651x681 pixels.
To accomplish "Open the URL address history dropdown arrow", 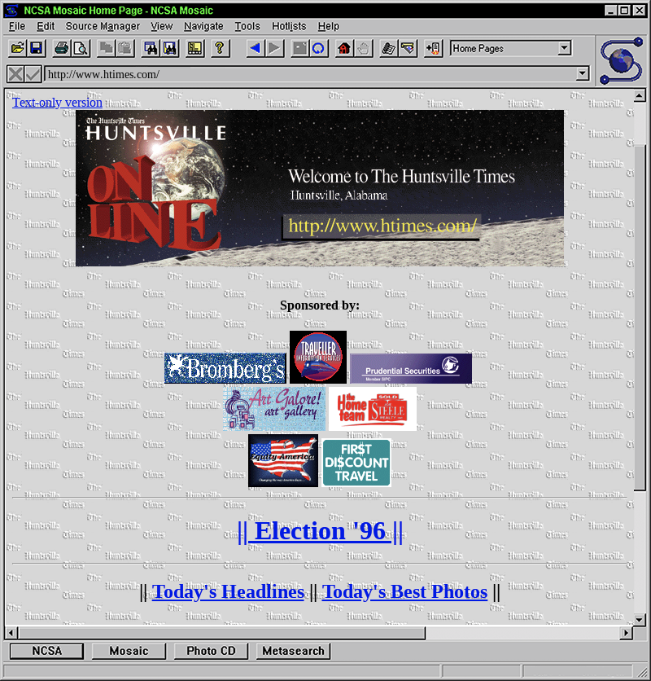I will [x=582, y=74].
